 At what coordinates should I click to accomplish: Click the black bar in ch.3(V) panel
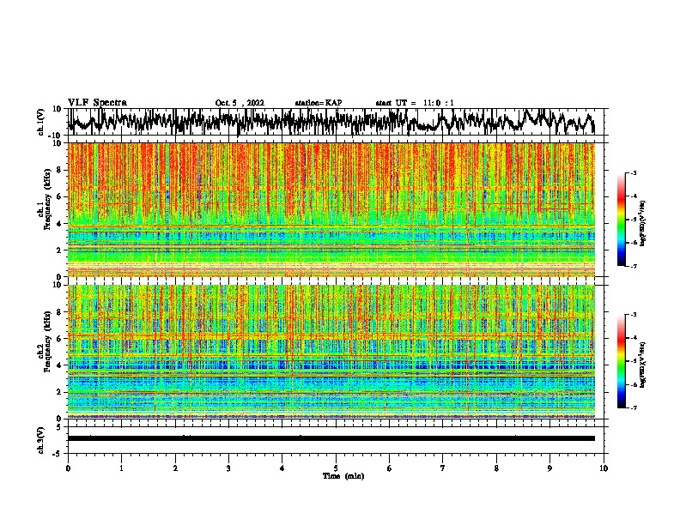pyautogui.click(x=331, y=438)
